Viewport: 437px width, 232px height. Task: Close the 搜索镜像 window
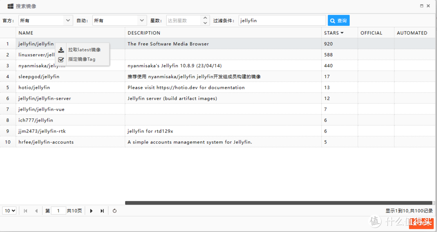coord(429,6)
